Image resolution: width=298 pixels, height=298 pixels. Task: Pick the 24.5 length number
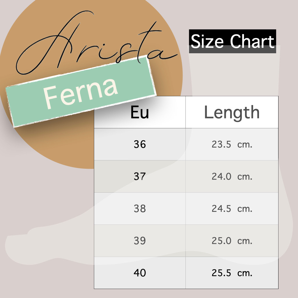coord(221,209)
